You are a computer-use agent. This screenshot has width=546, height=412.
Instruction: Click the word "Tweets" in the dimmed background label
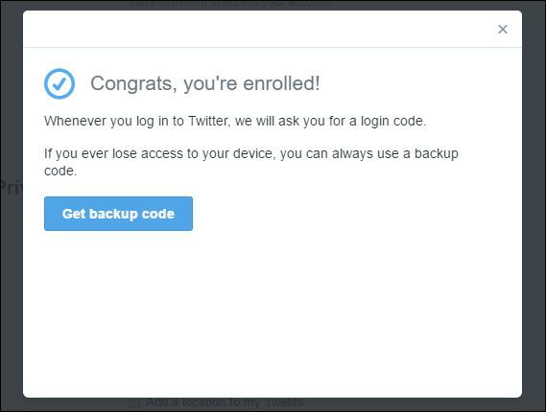[x=284, y=402]
